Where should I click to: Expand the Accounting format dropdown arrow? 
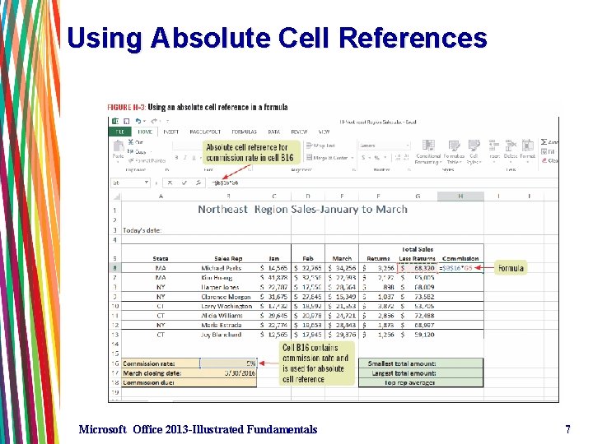[369, 158]
